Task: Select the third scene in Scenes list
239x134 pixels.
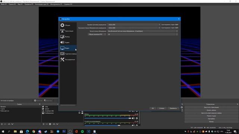Action: (21, 111)
